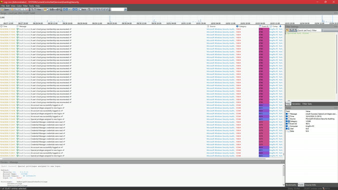Viewport: 338px width, 190px height.
Task: Click the Back navigation button
Action: tap(82, 9)
